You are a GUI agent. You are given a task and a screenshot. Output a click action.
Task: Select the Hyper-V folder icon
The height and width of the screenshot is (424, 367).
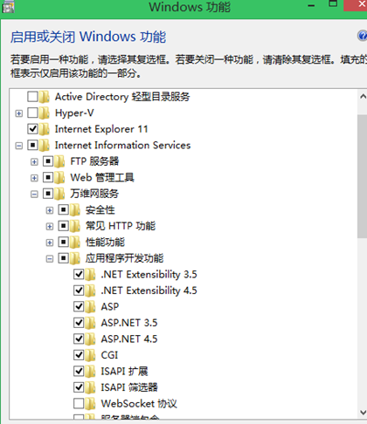coord(45,113)
